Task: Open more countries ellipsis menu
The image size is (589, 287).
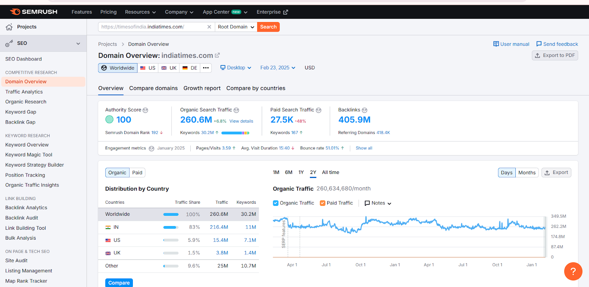Action: pyautogui.click(x=206, y=68)
